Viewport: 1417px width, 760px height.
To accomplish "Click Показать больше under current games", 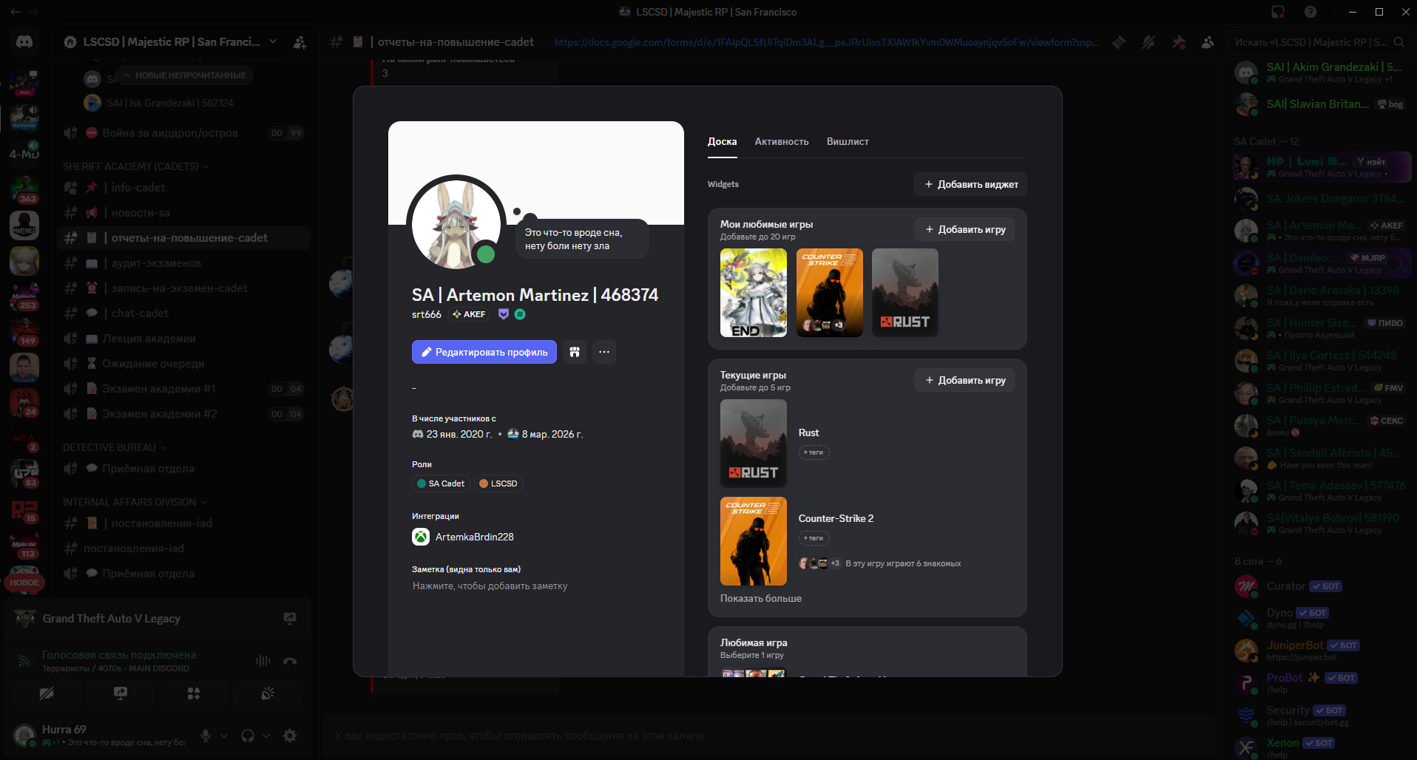I will pos(760,598).
